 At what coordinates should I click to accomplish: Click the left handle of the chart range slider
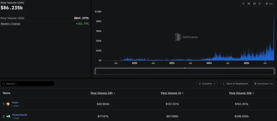95,71
